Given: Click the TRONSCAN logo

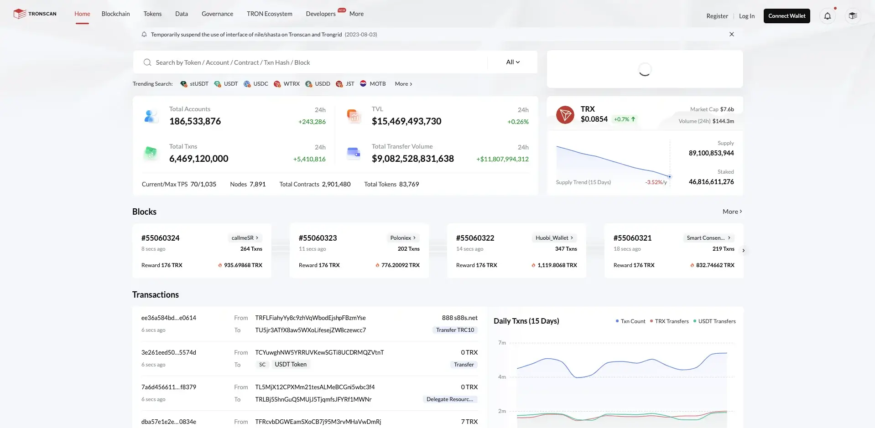Looking at the screenshot, I should pyautogui.click(x=35, y=14).
